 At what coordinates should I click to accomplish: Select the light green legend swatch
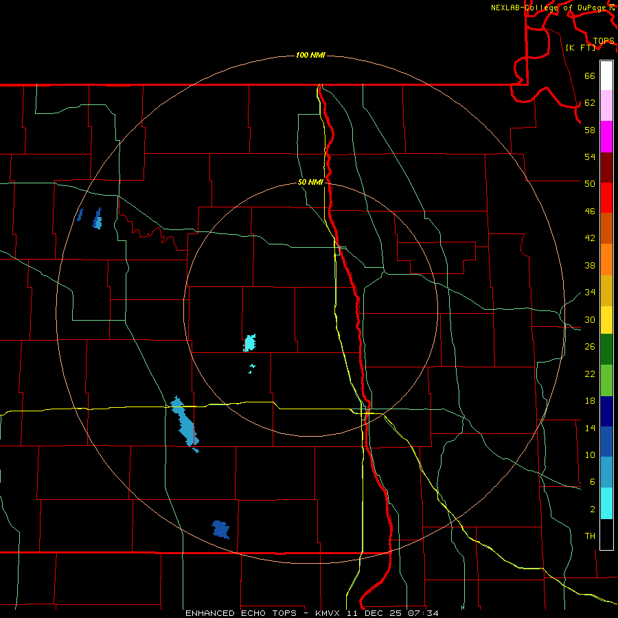606,380
